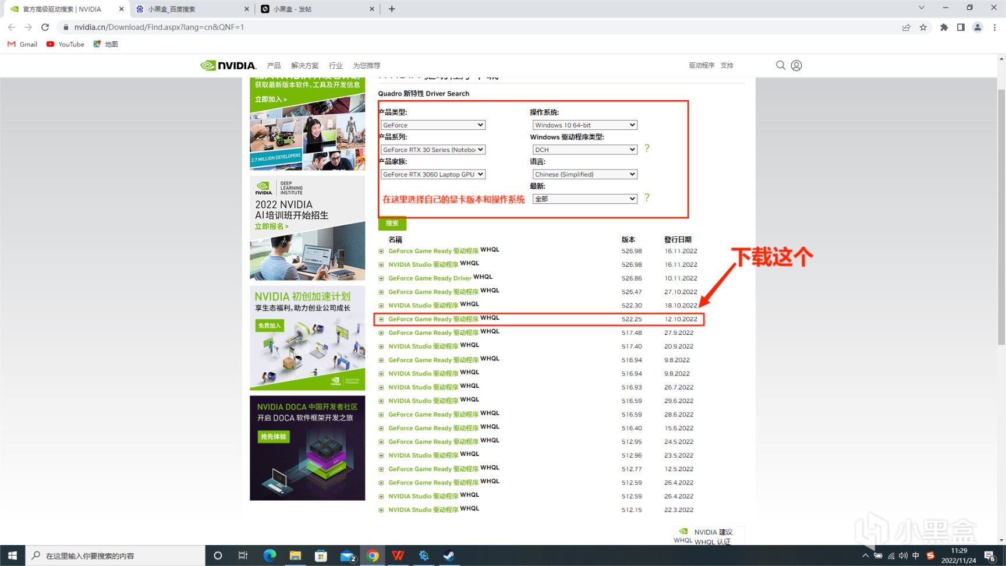This screenshot has height=566, width=1006.
Task: Open File Explorer from taskbar
Action: point(295,556)
